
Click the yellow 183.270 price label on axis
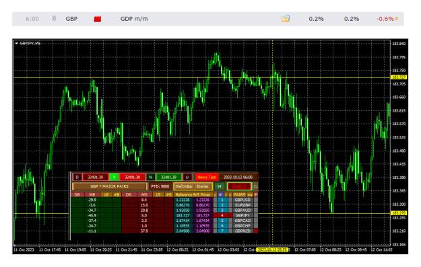tap(399, 213)
